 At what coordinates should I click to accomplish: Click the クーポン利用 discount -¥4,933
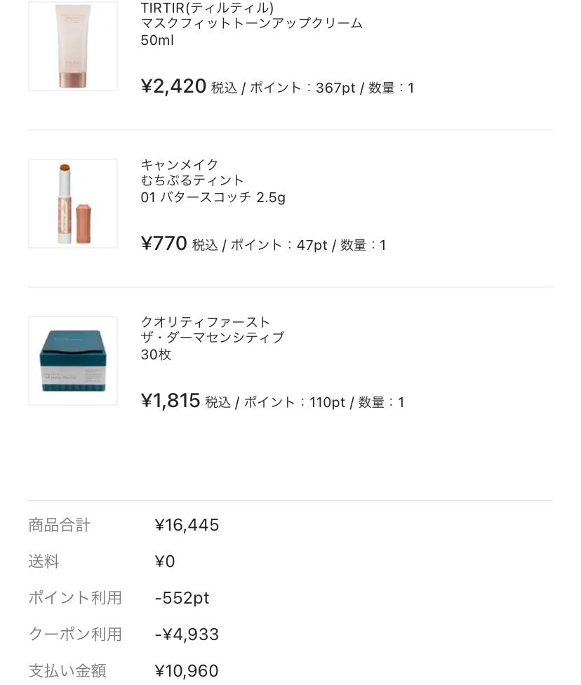click(187, 634)
